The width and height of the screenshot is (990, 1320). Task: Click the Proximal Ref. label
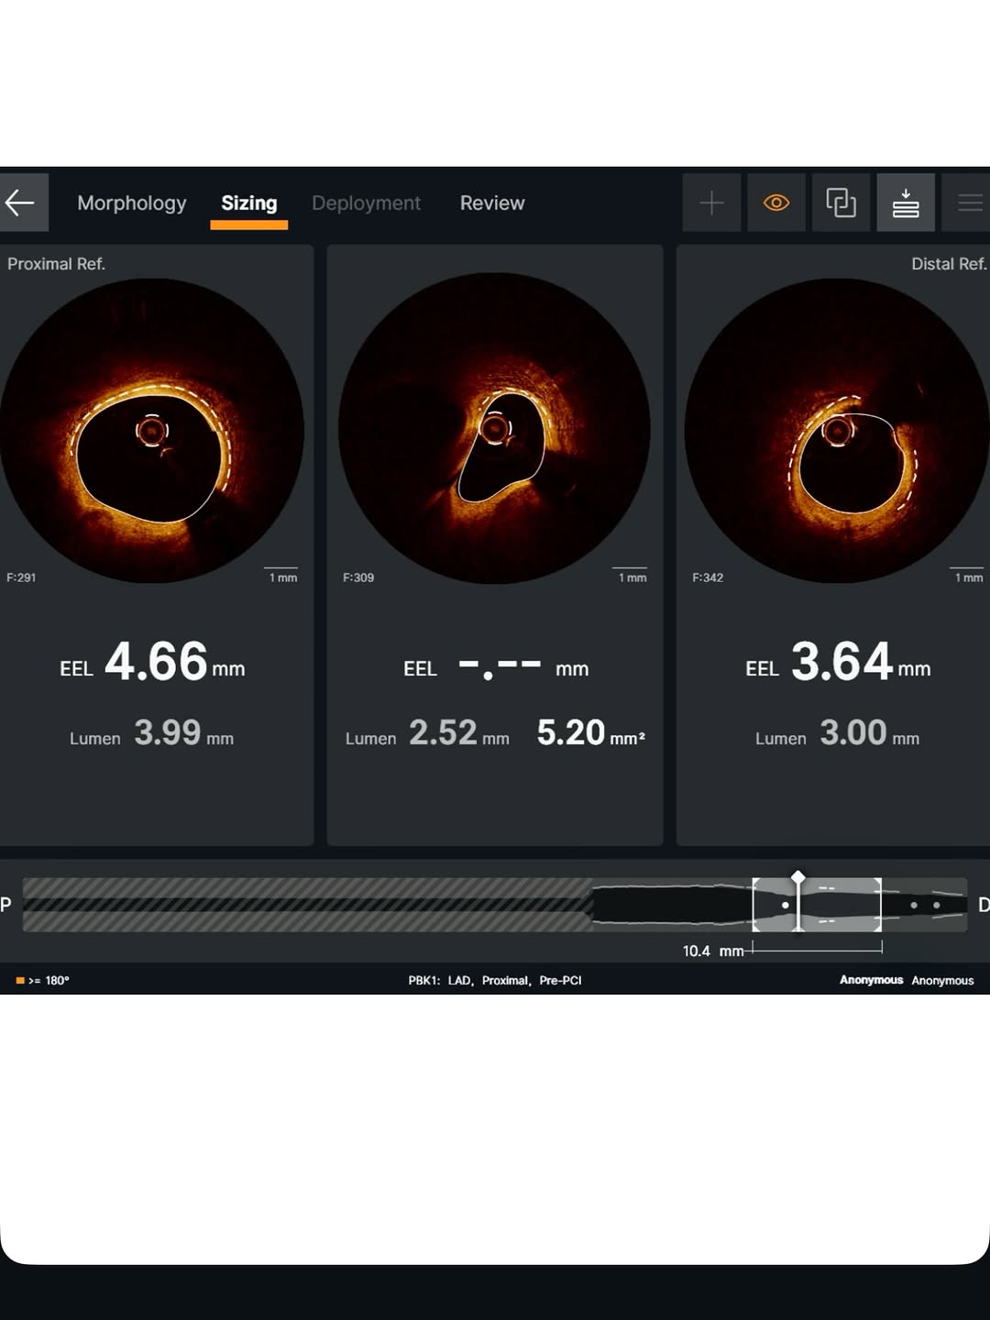57,264
